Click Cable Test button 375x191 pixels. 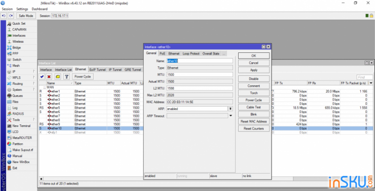[x=254, y=107]
